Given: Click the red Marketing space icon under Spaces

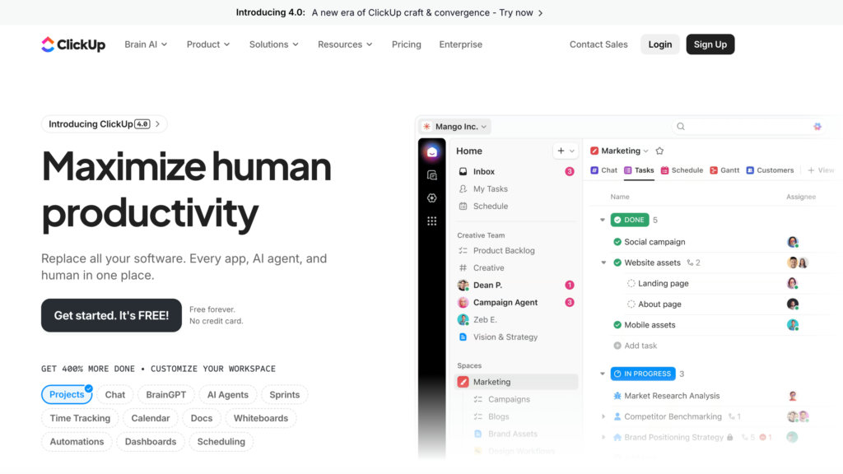Looking at the screenshot, I should pos(463,382).
